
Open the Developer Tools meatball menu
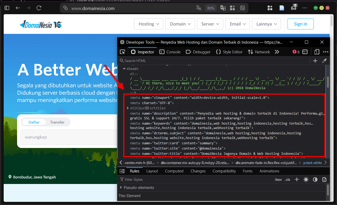pyautogui.click(x=325, y=52)
